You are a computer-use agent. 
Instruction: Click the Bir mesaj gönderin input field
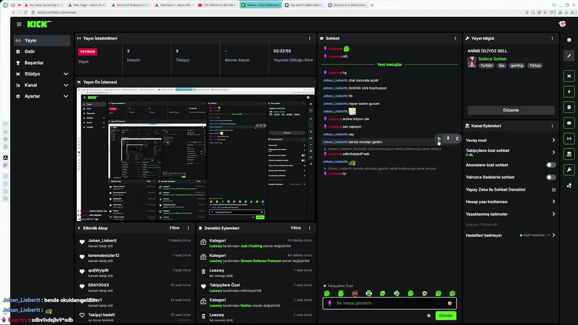tap(390, 303)
